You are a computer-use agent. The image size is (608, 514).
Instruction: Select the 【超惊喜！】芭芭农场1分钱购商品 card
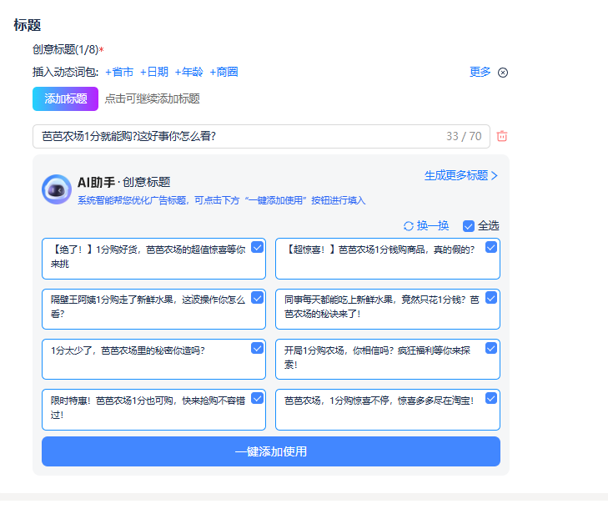[387, 259]
